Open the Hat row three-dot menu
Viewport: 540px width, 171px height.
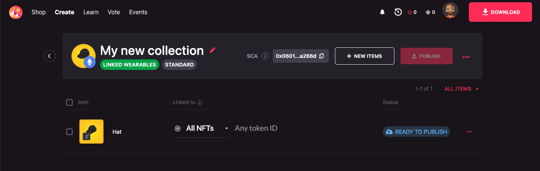tap(469, 132)
